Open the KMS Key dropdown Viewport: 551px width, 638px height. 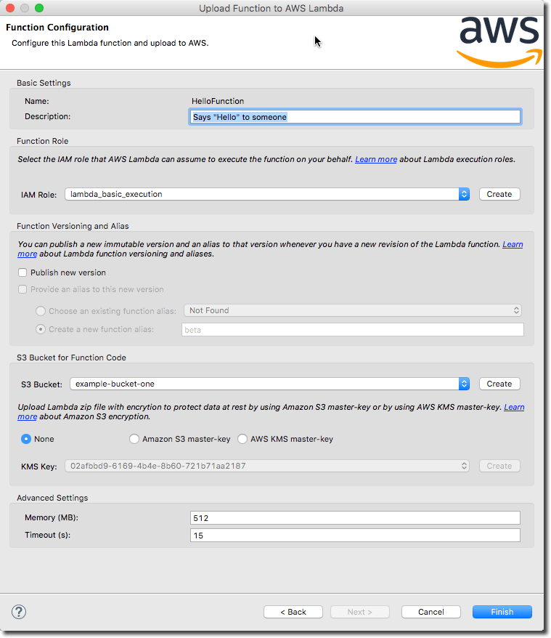[x=267, y=466]
